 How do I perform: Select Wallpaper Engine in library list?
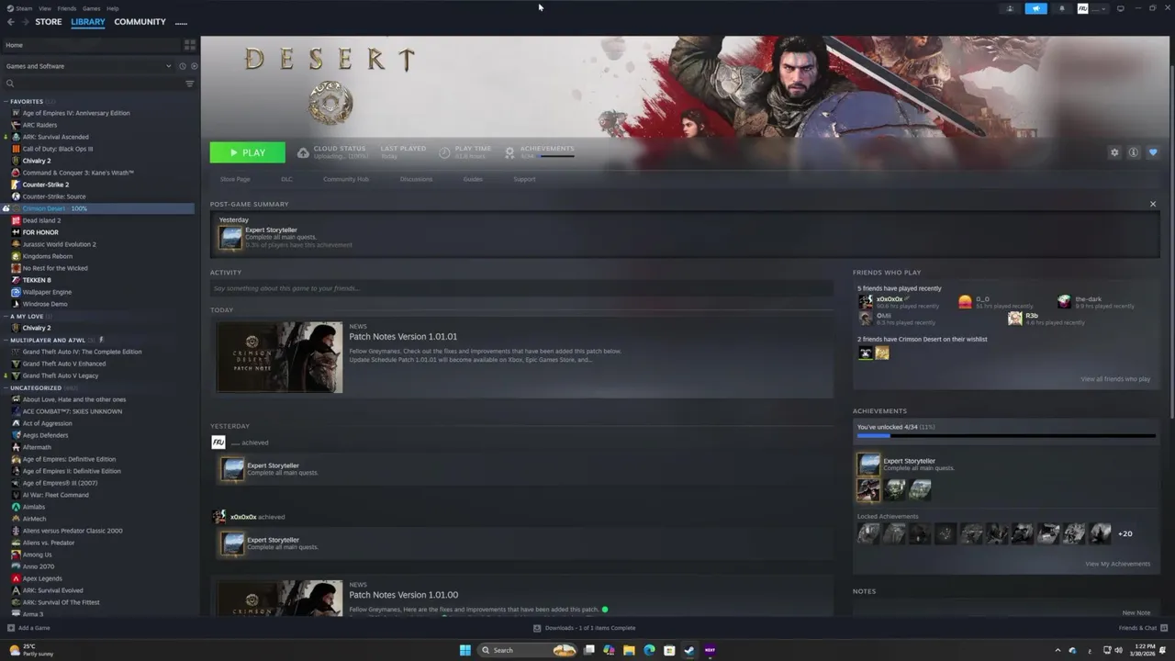coord(47,292)
